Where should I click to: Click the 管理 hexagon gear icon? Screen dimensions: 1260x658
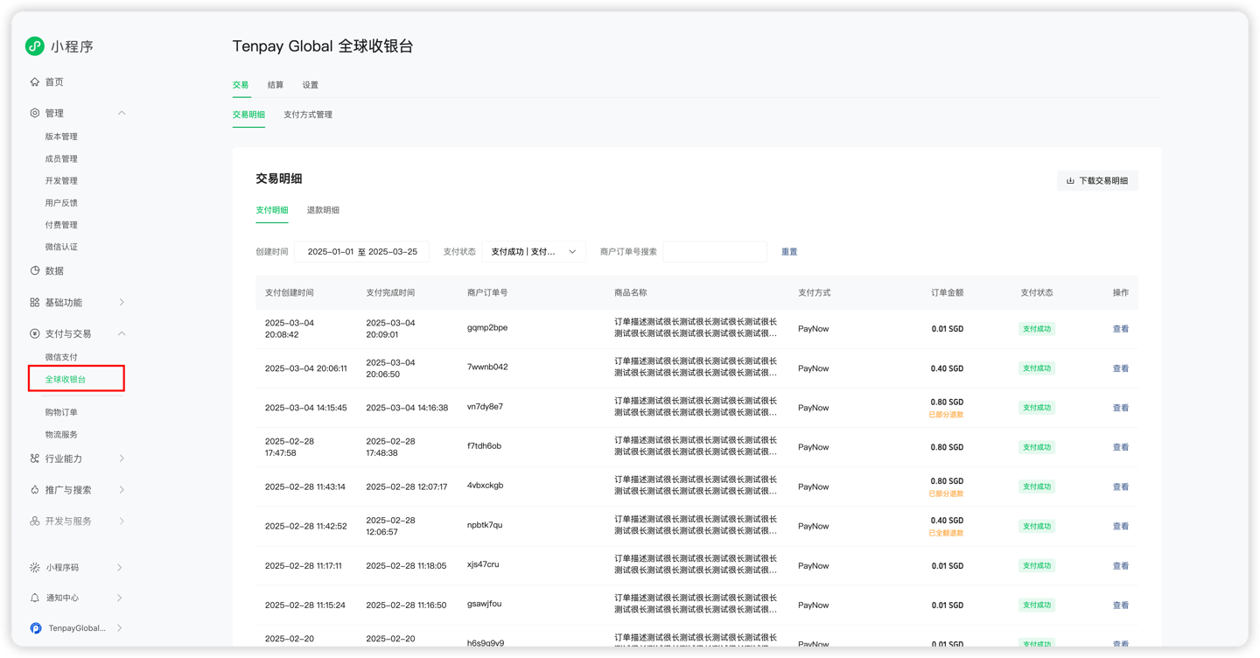click(35, 113)
